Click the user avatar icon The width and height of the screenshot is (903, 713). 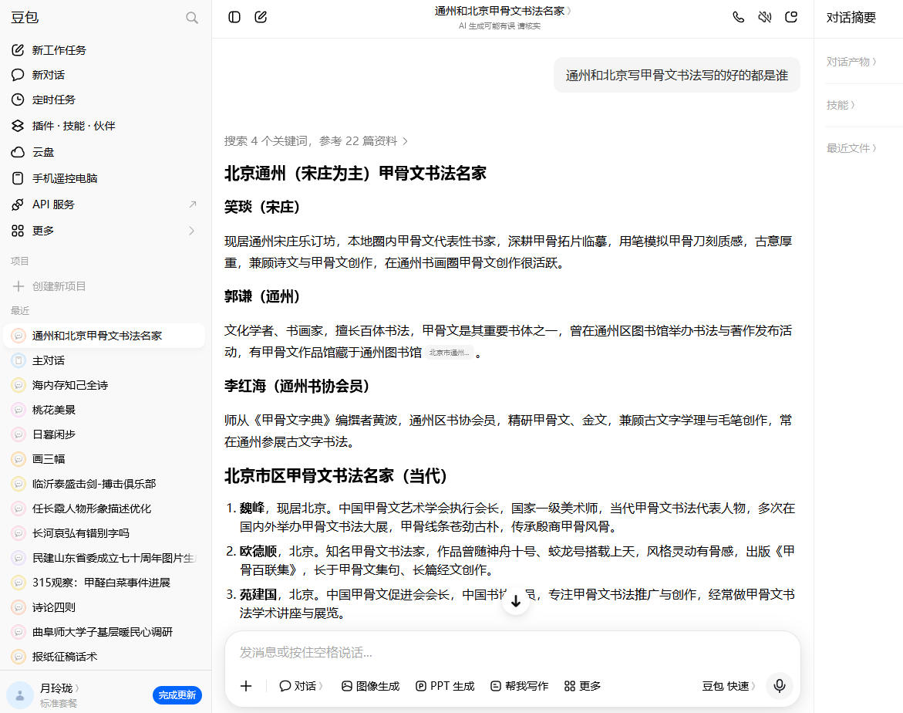pos(20,695)
